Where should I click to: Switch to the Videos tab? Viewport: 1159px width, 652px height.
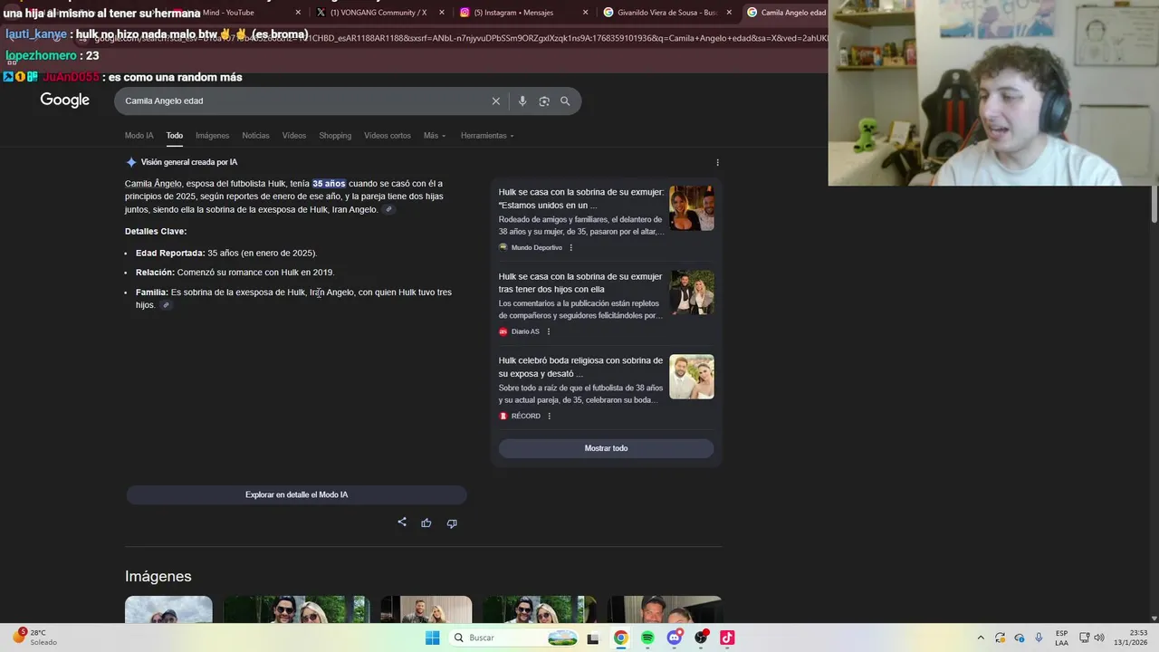click(x=294, y=136)
